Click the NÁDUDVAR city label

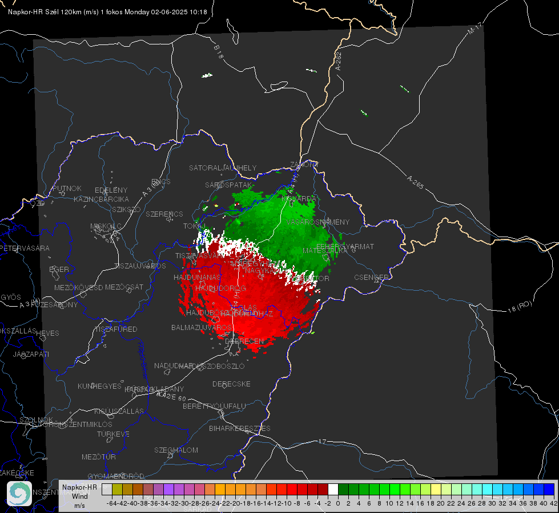pyautogui.click(x=173, y=366)
